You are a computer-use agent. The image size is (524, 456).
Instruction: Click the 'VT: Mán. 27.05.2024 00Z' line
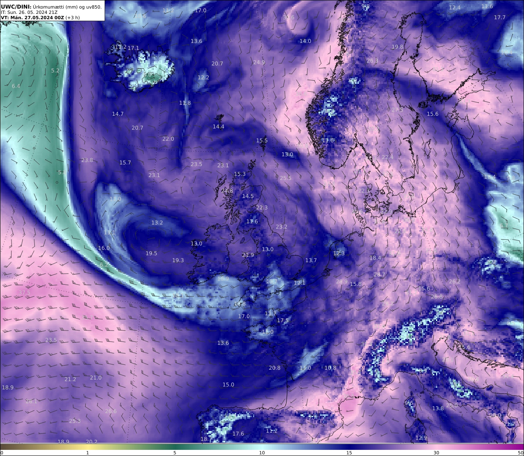pyautogui.click(x=32, y=18)
